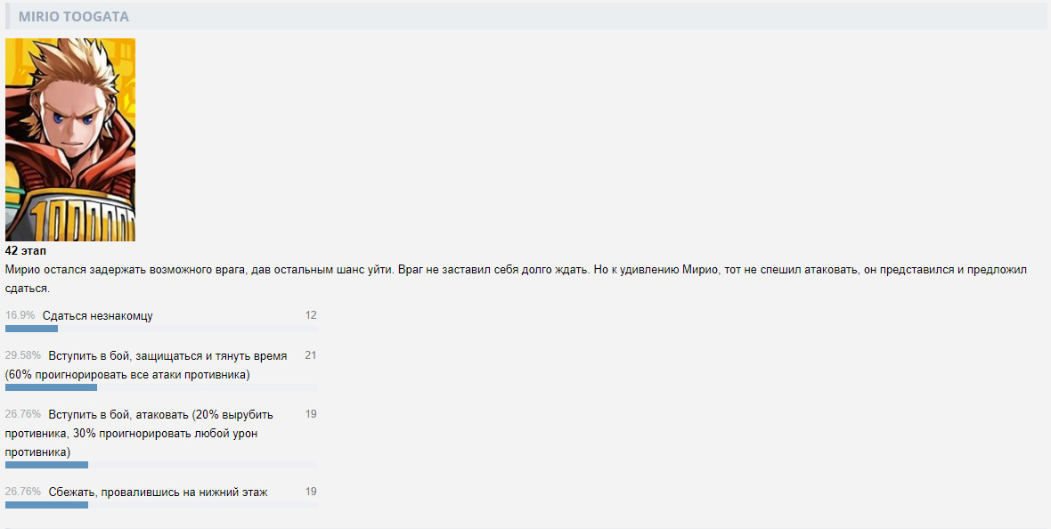
Task: Click vote count 19 for the attack option
Action: tap(311, 414)
